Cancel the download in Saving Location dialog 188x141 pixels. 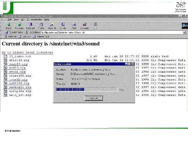click(94, 98)
